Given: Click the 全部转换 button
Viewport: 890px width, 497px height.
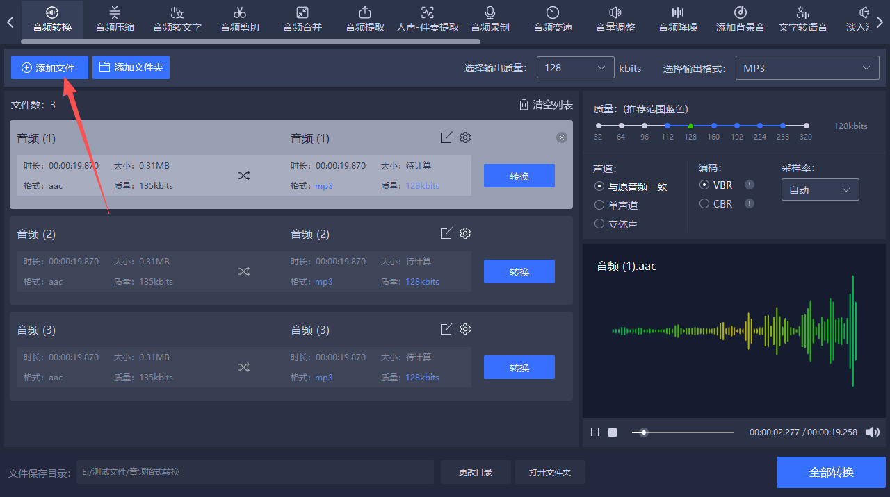Looking at the screenshot, I should click(x=831, y=472).
